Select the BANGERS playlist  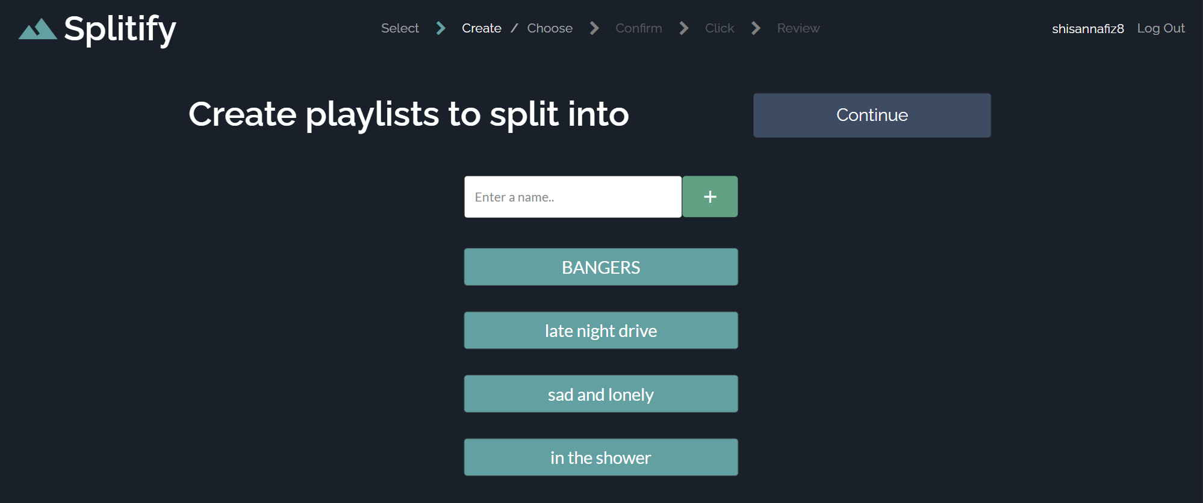[x=600, y=267]
